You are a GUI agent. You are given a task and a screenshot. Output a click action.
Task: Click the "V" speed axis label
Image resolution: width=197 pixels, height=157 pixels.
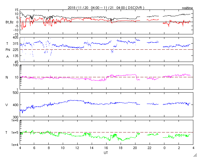pos(7,105)
